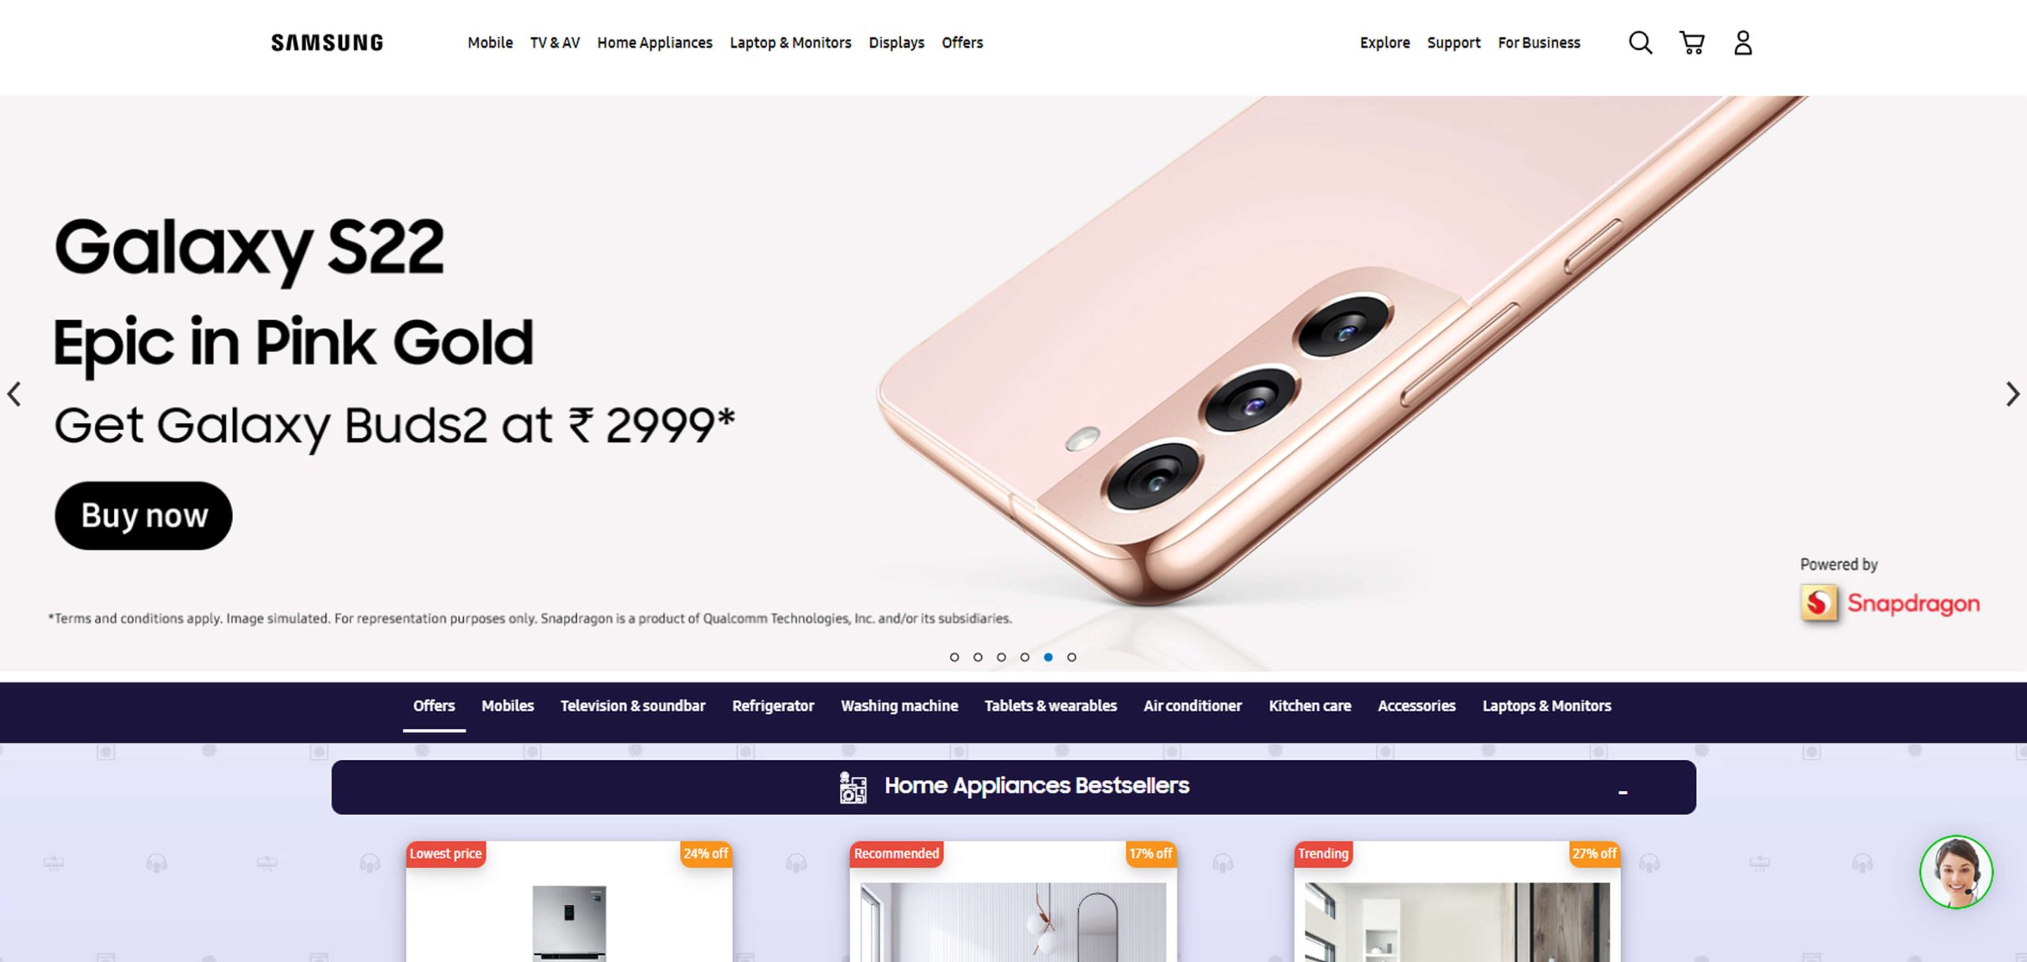The height and width of the screenshot is (962, 2027).
Task: Collapse the Home Appliances Bestsellers section
Action: 1622,792
